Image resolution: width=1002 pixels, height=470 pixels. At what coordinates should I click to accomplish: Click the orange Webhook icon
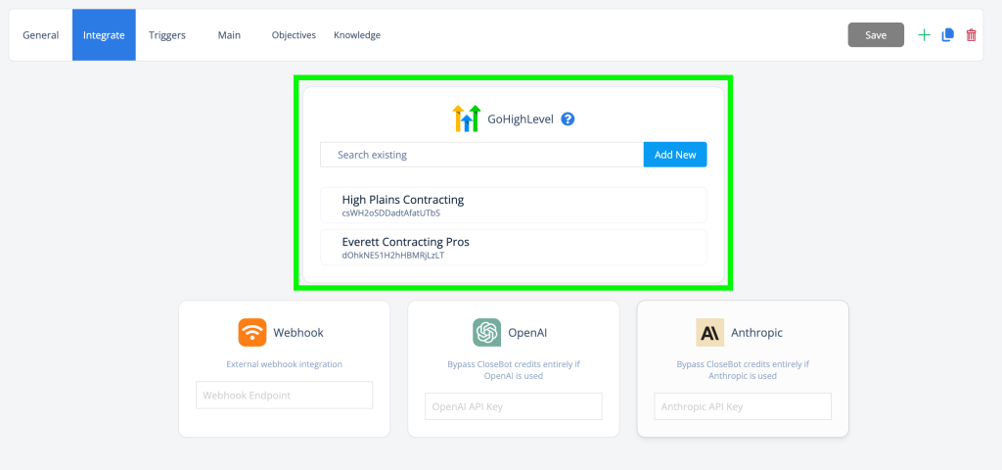pos(252,333)
